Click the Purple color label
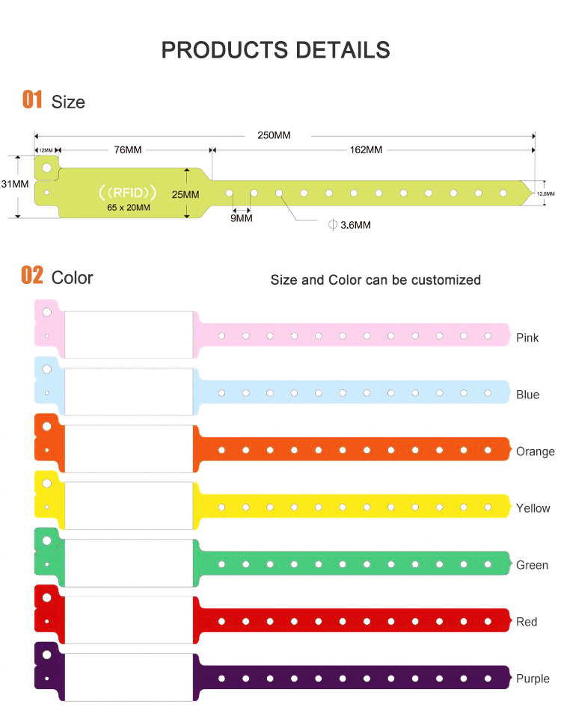This screenshot has height=710, width=561. 533,679
